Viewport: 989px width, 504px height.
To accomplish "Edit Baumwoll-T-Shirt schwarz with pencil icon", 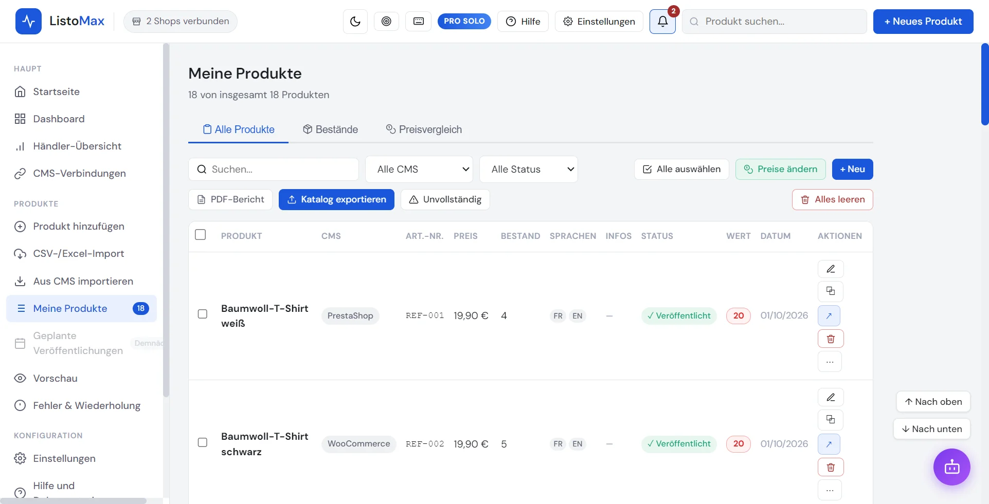I will click(831, 397).
